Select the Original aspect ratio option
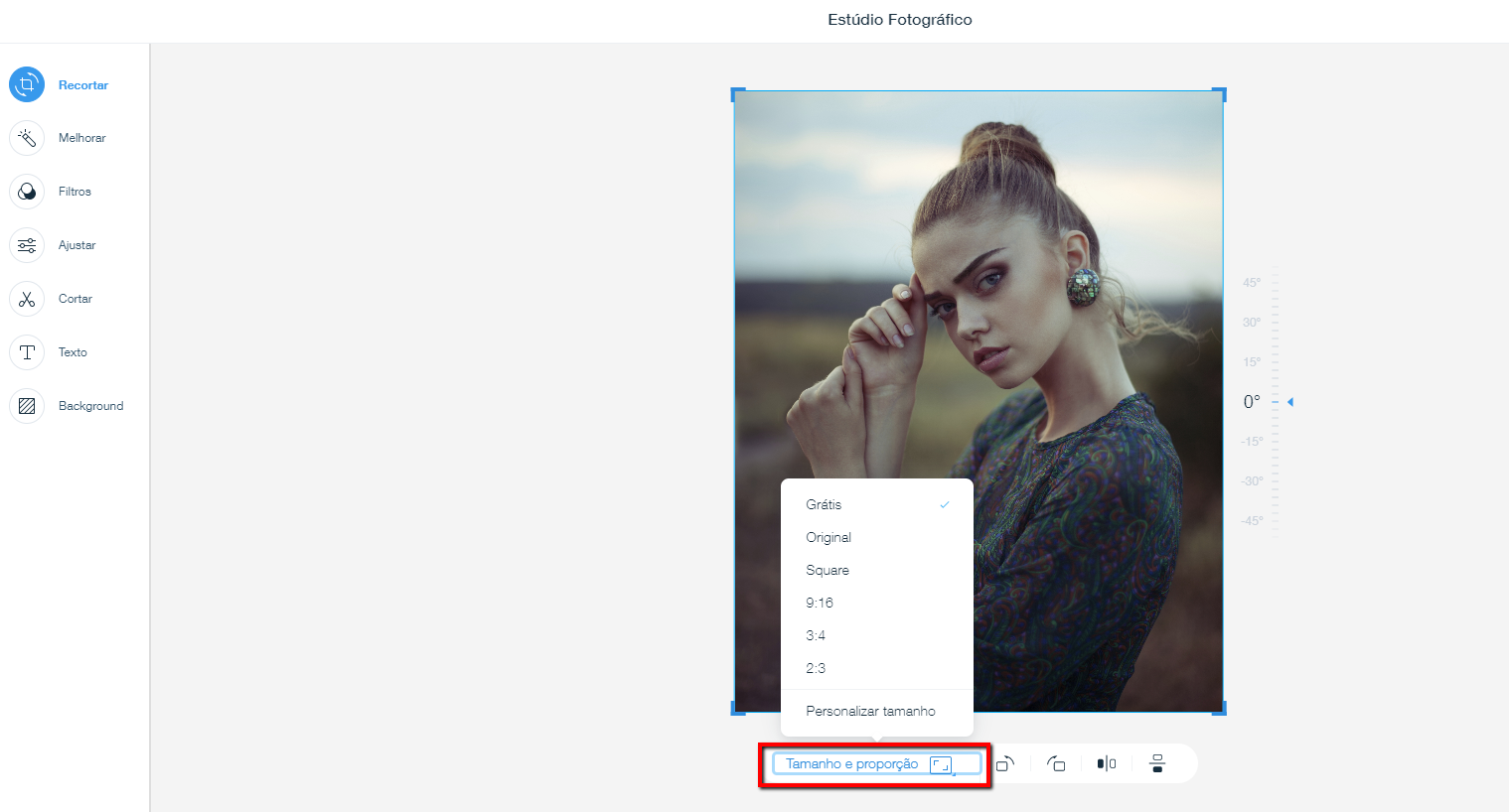1509x812 pixels. coord(829,538)
